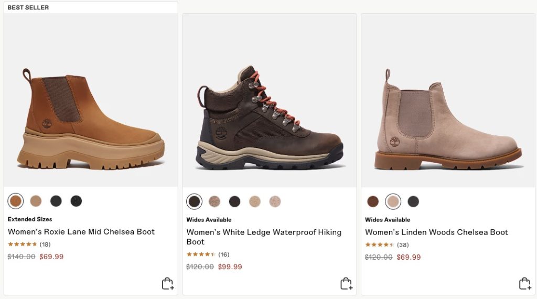This screenshot has height=299, width=537.
Task: Pick third dark swatch for White Ledge boot
Action: click(234, 201)
